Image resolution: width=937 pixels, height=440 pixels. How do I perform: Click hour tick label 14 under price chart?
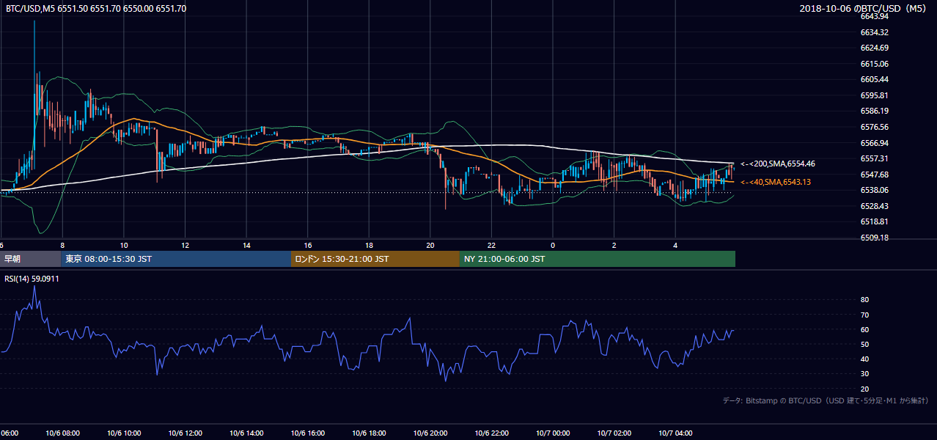pyautogui.click(x=247, y=245)
